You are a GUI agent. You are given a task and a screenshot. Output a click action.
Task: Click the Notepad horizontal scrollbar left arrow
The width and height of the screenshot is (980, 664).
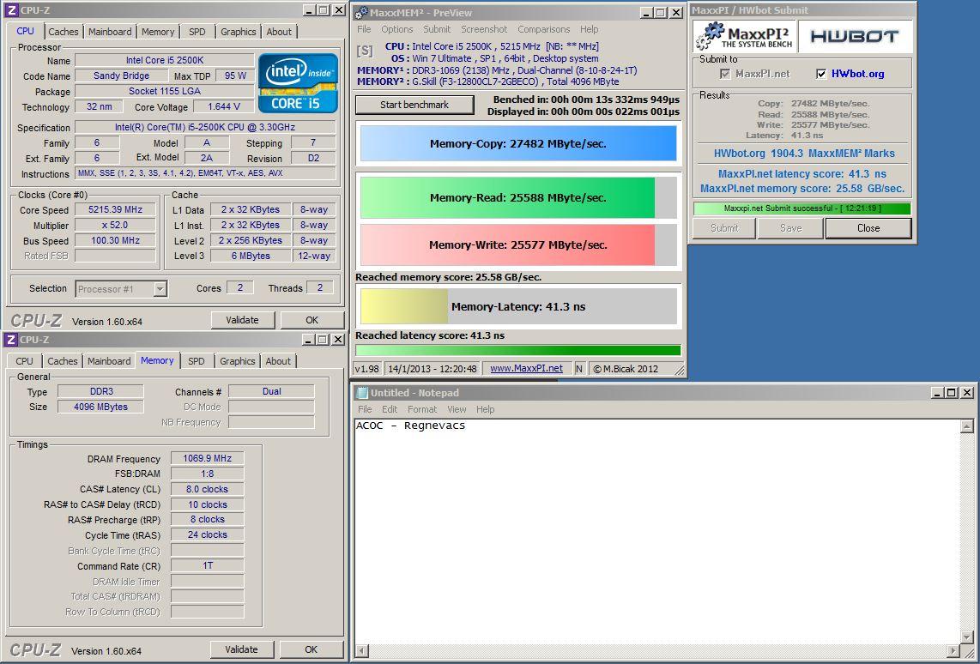(361, 650)
